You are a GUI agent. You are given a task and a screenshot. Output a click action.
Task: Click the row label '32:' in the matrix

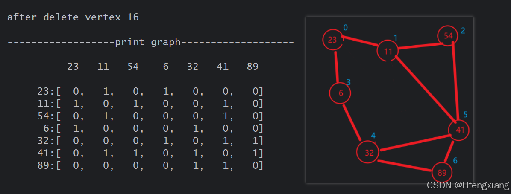(46, 141)
